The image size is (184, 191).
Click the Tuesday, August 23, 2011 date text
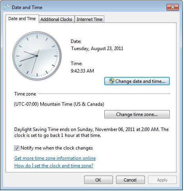(98, 49)
